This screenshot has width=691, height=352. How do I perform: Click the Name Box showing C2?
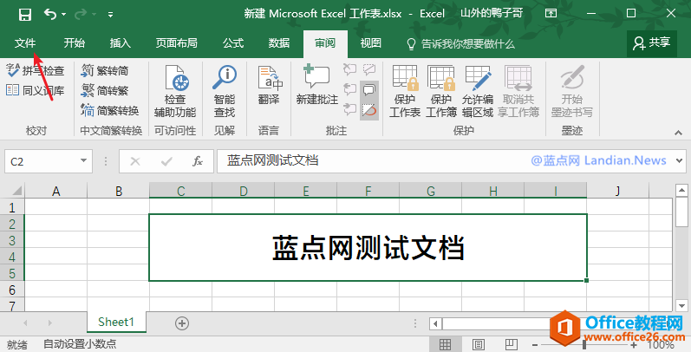(x=42, y=161)
